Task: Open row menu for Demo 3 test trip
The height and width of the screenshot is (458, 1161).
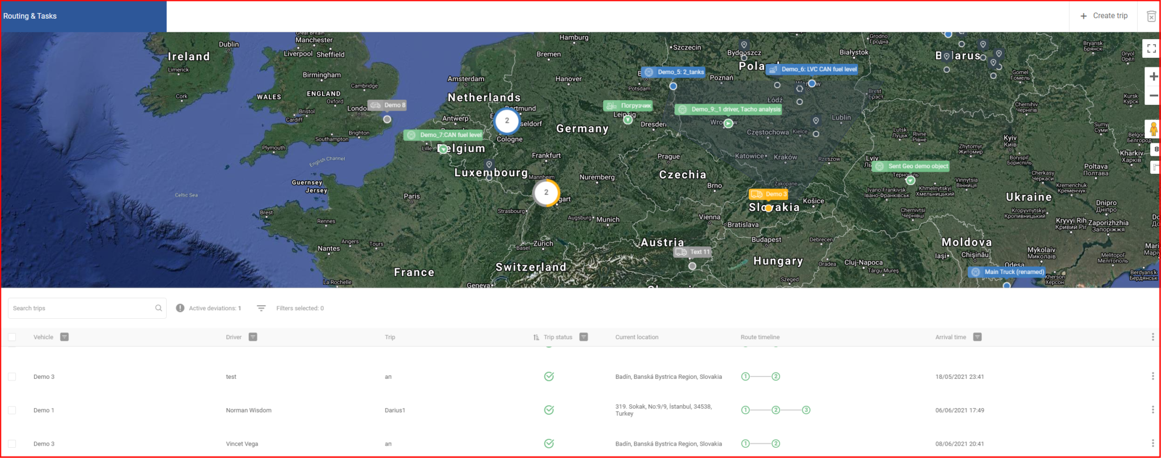Action: [x=1152, y=376]
